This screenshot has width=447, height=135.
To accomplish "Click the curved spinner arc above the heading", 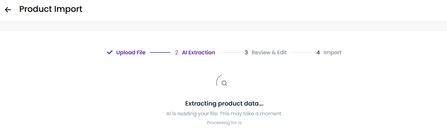I will click(218, 80).
